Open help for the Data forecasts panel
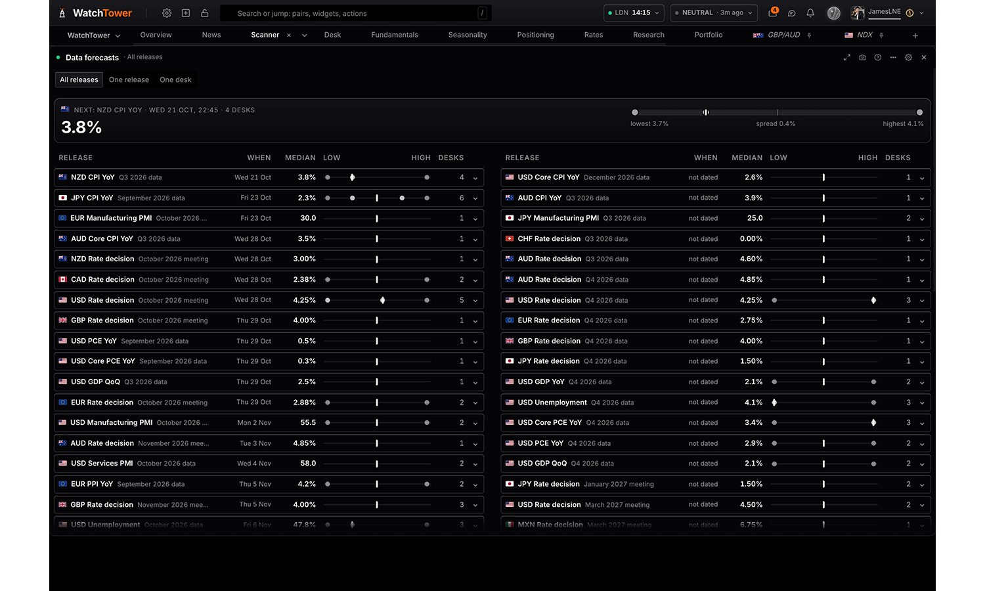 pos(878,58)
